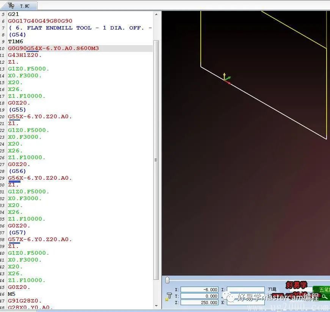Click the '(G56)' comment line

[x=17, y=171]
